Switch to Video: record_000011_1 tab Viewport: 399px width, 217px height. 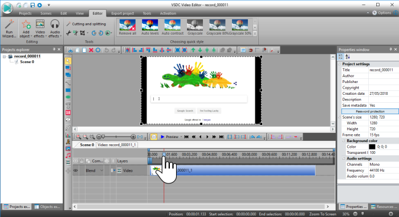pyautogui.click(x=116, y=145)
